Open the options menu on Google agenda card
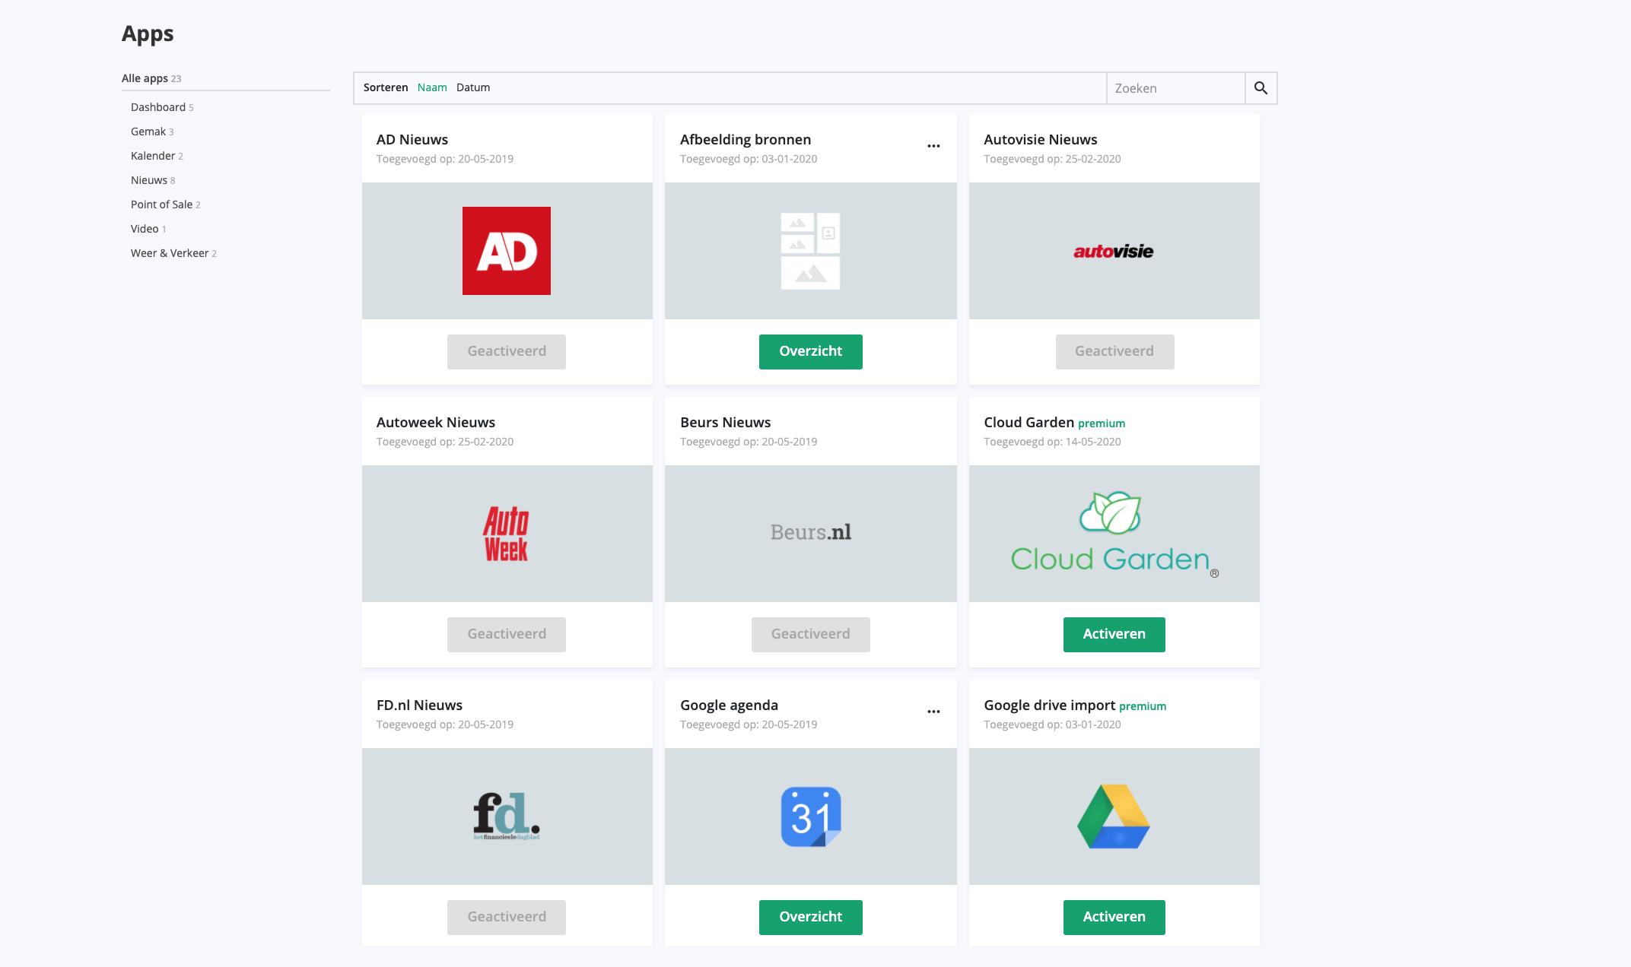 click(x=933, y=712)
